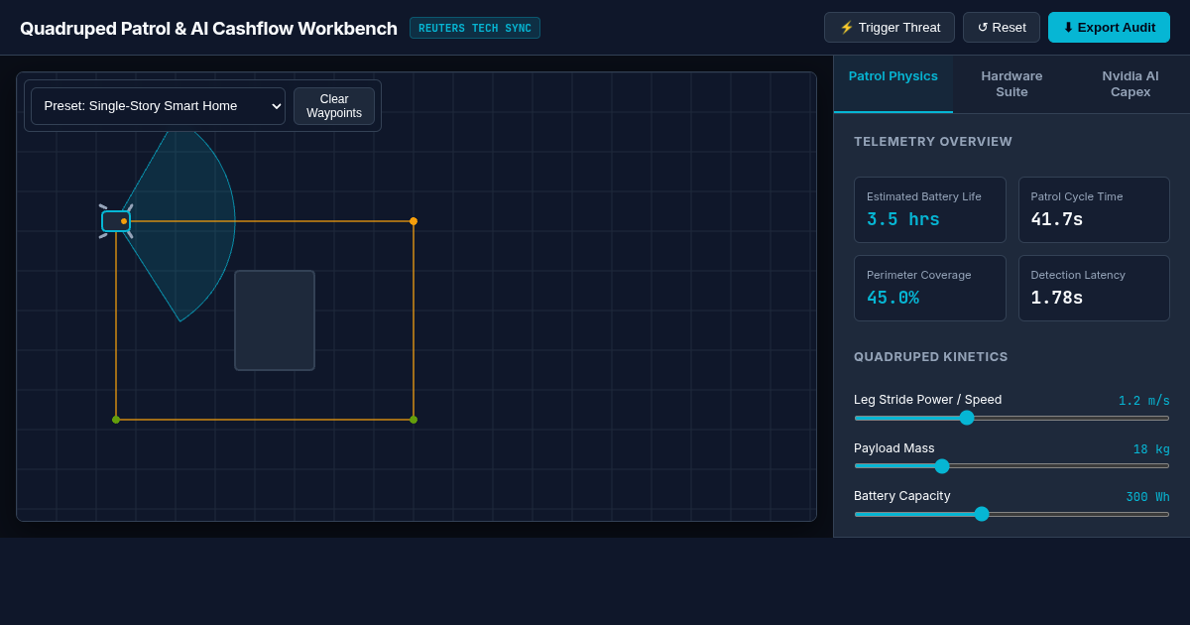Click the Reset button
Screen dimensions: 1190x625
pos(1002,28)
